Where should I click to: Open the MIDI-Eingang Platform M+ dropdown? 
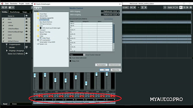[110, 11]
